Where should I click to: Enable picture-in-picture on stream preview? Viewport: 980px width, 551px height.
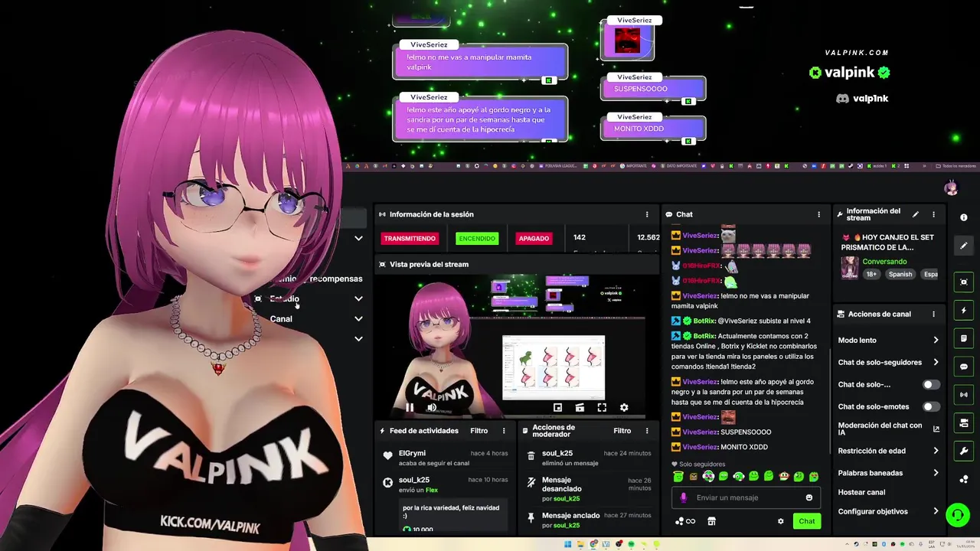tap(557, 408)
